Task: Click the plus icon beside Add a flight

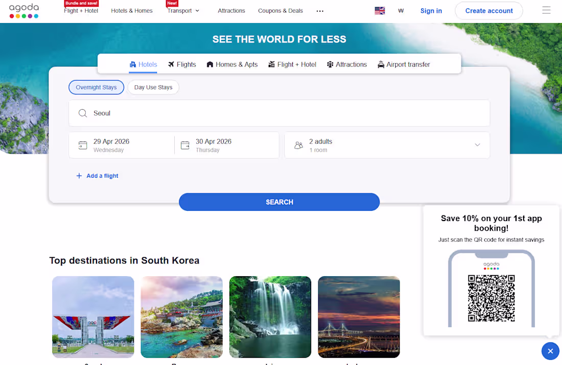Action: coord(79,176)
